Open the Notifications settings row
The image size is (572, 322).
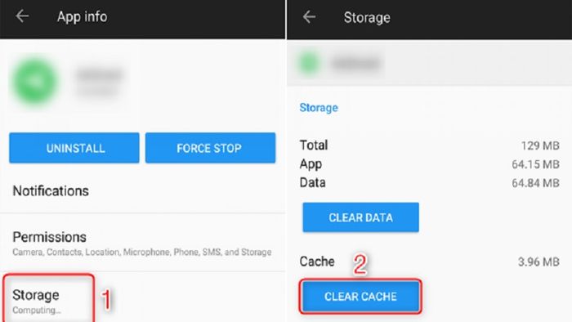coord(143,191)
